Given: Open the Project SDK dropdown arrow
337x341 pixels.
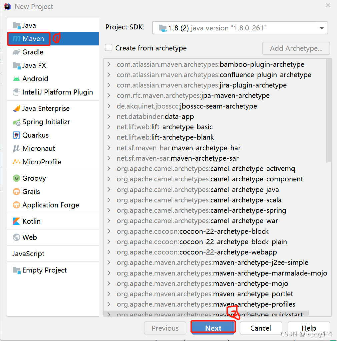Looking at the screenshot, I should (322, 28).
